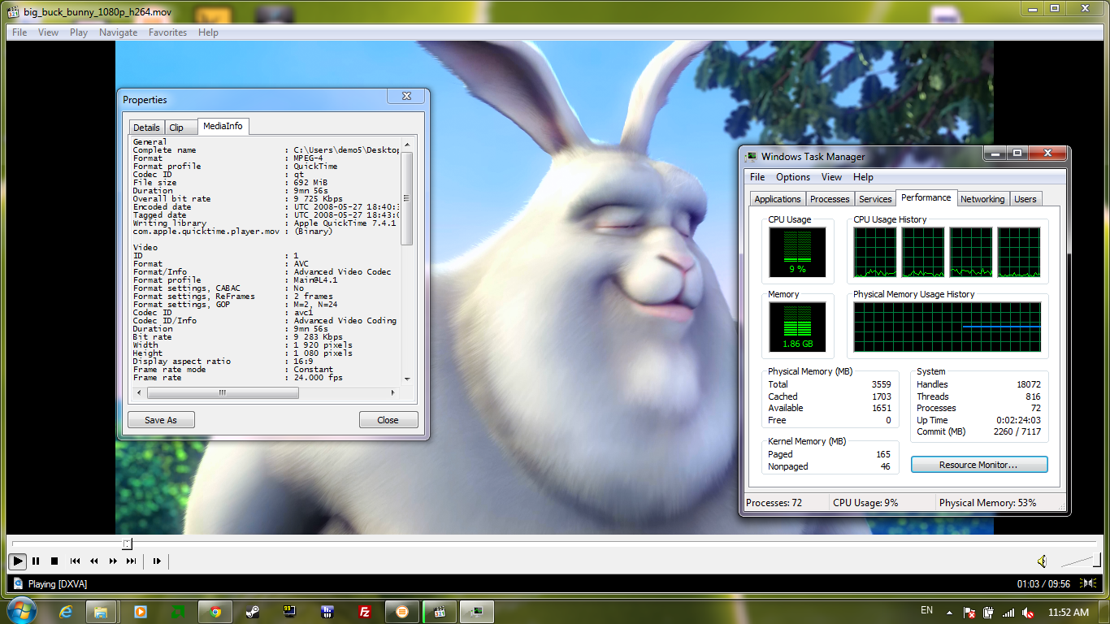Switch to Services tab in Task Manager
This screenshot has height=624, width=1110.
pyautogui.click(x=875, y=199)
